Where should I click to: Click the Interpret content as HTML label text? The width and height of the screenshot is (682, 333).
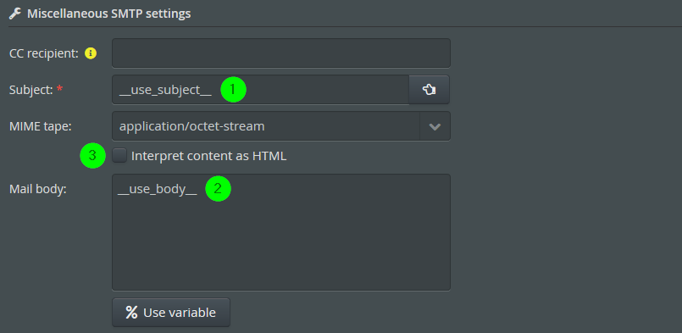point(208,156)
